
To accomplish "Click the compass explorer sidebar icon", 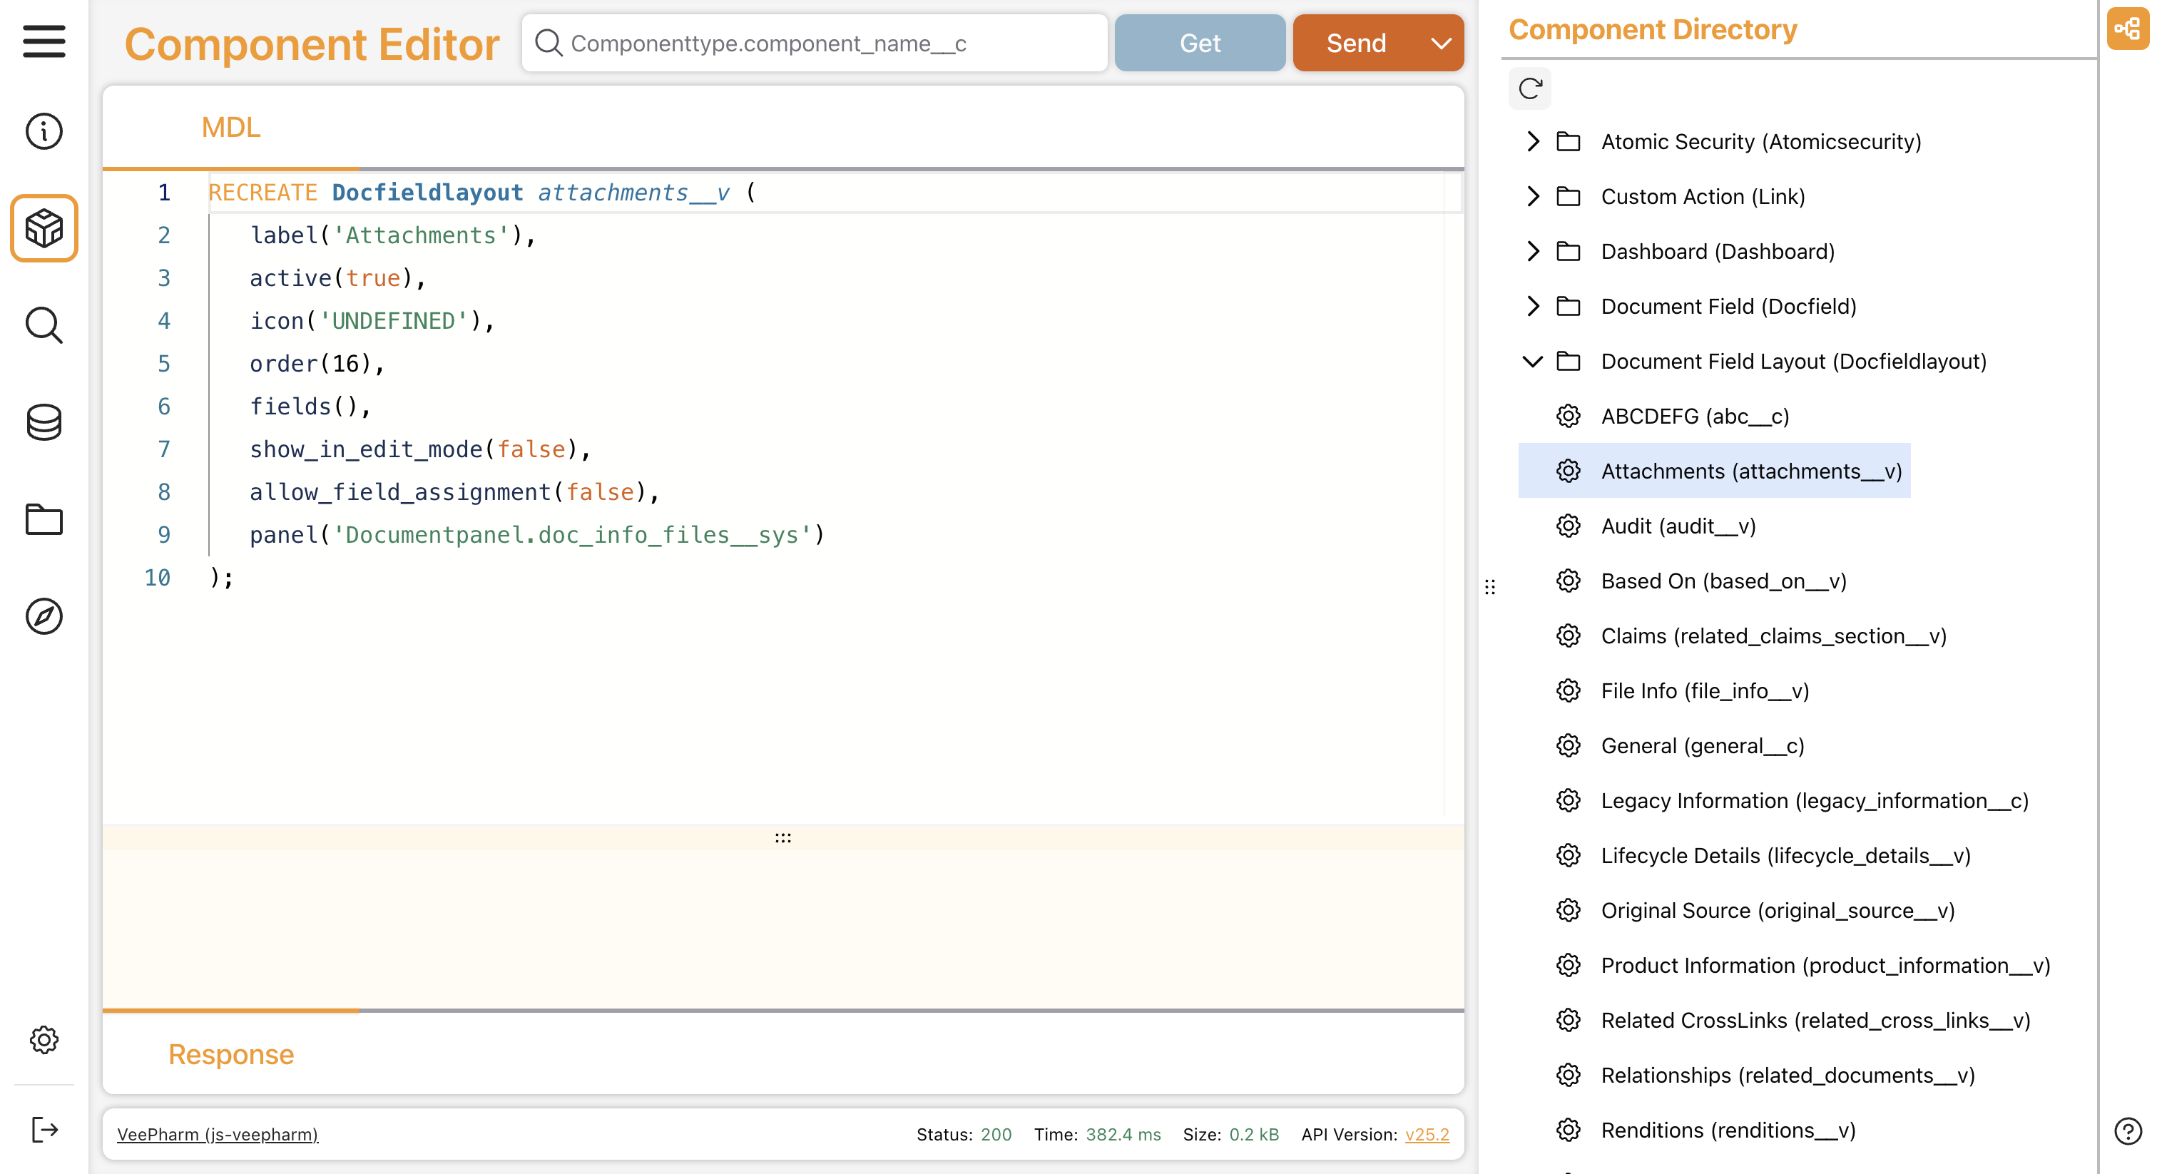I will 44,616.
